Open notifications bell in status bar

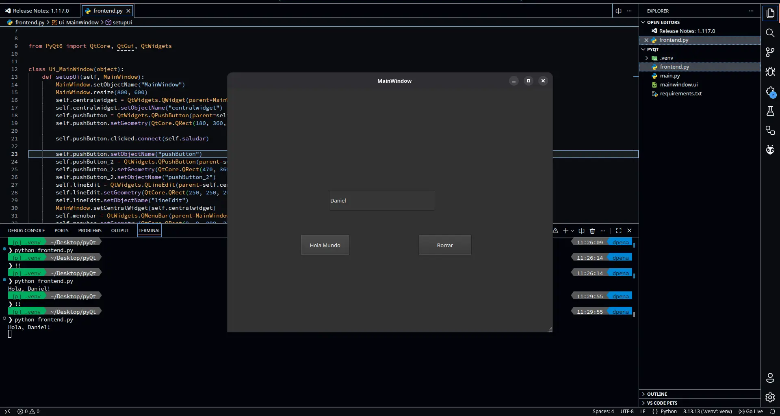pyautogui.click(x=773, y=411)
